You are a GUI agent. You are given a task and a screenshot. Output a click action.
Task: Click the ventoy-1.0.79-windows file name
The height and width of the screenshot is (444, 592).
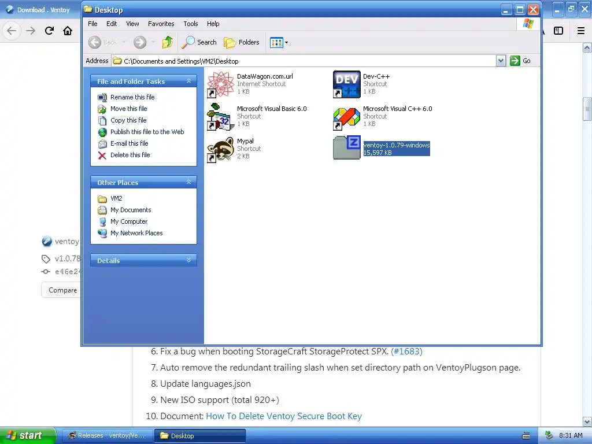coord(397,145)
